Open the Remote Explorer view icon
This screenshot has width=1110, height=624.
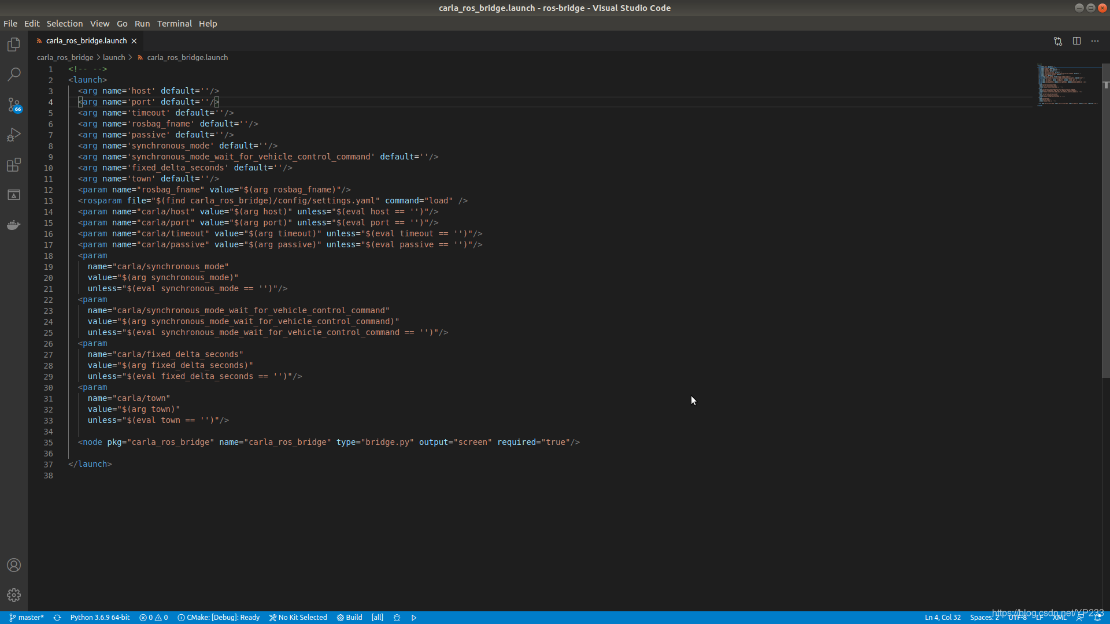(14, 195)
